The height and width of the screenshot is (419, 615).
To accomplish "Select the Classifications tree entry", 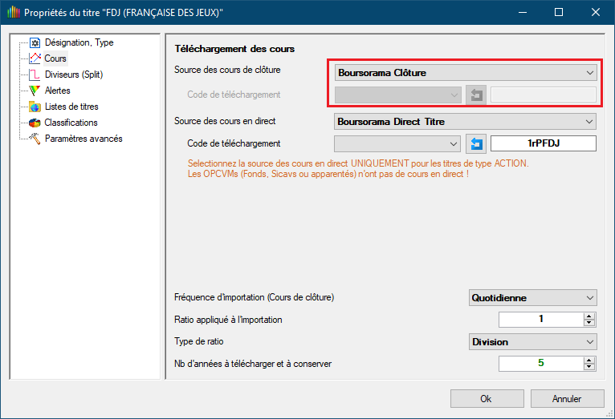I will coord(71,123).
